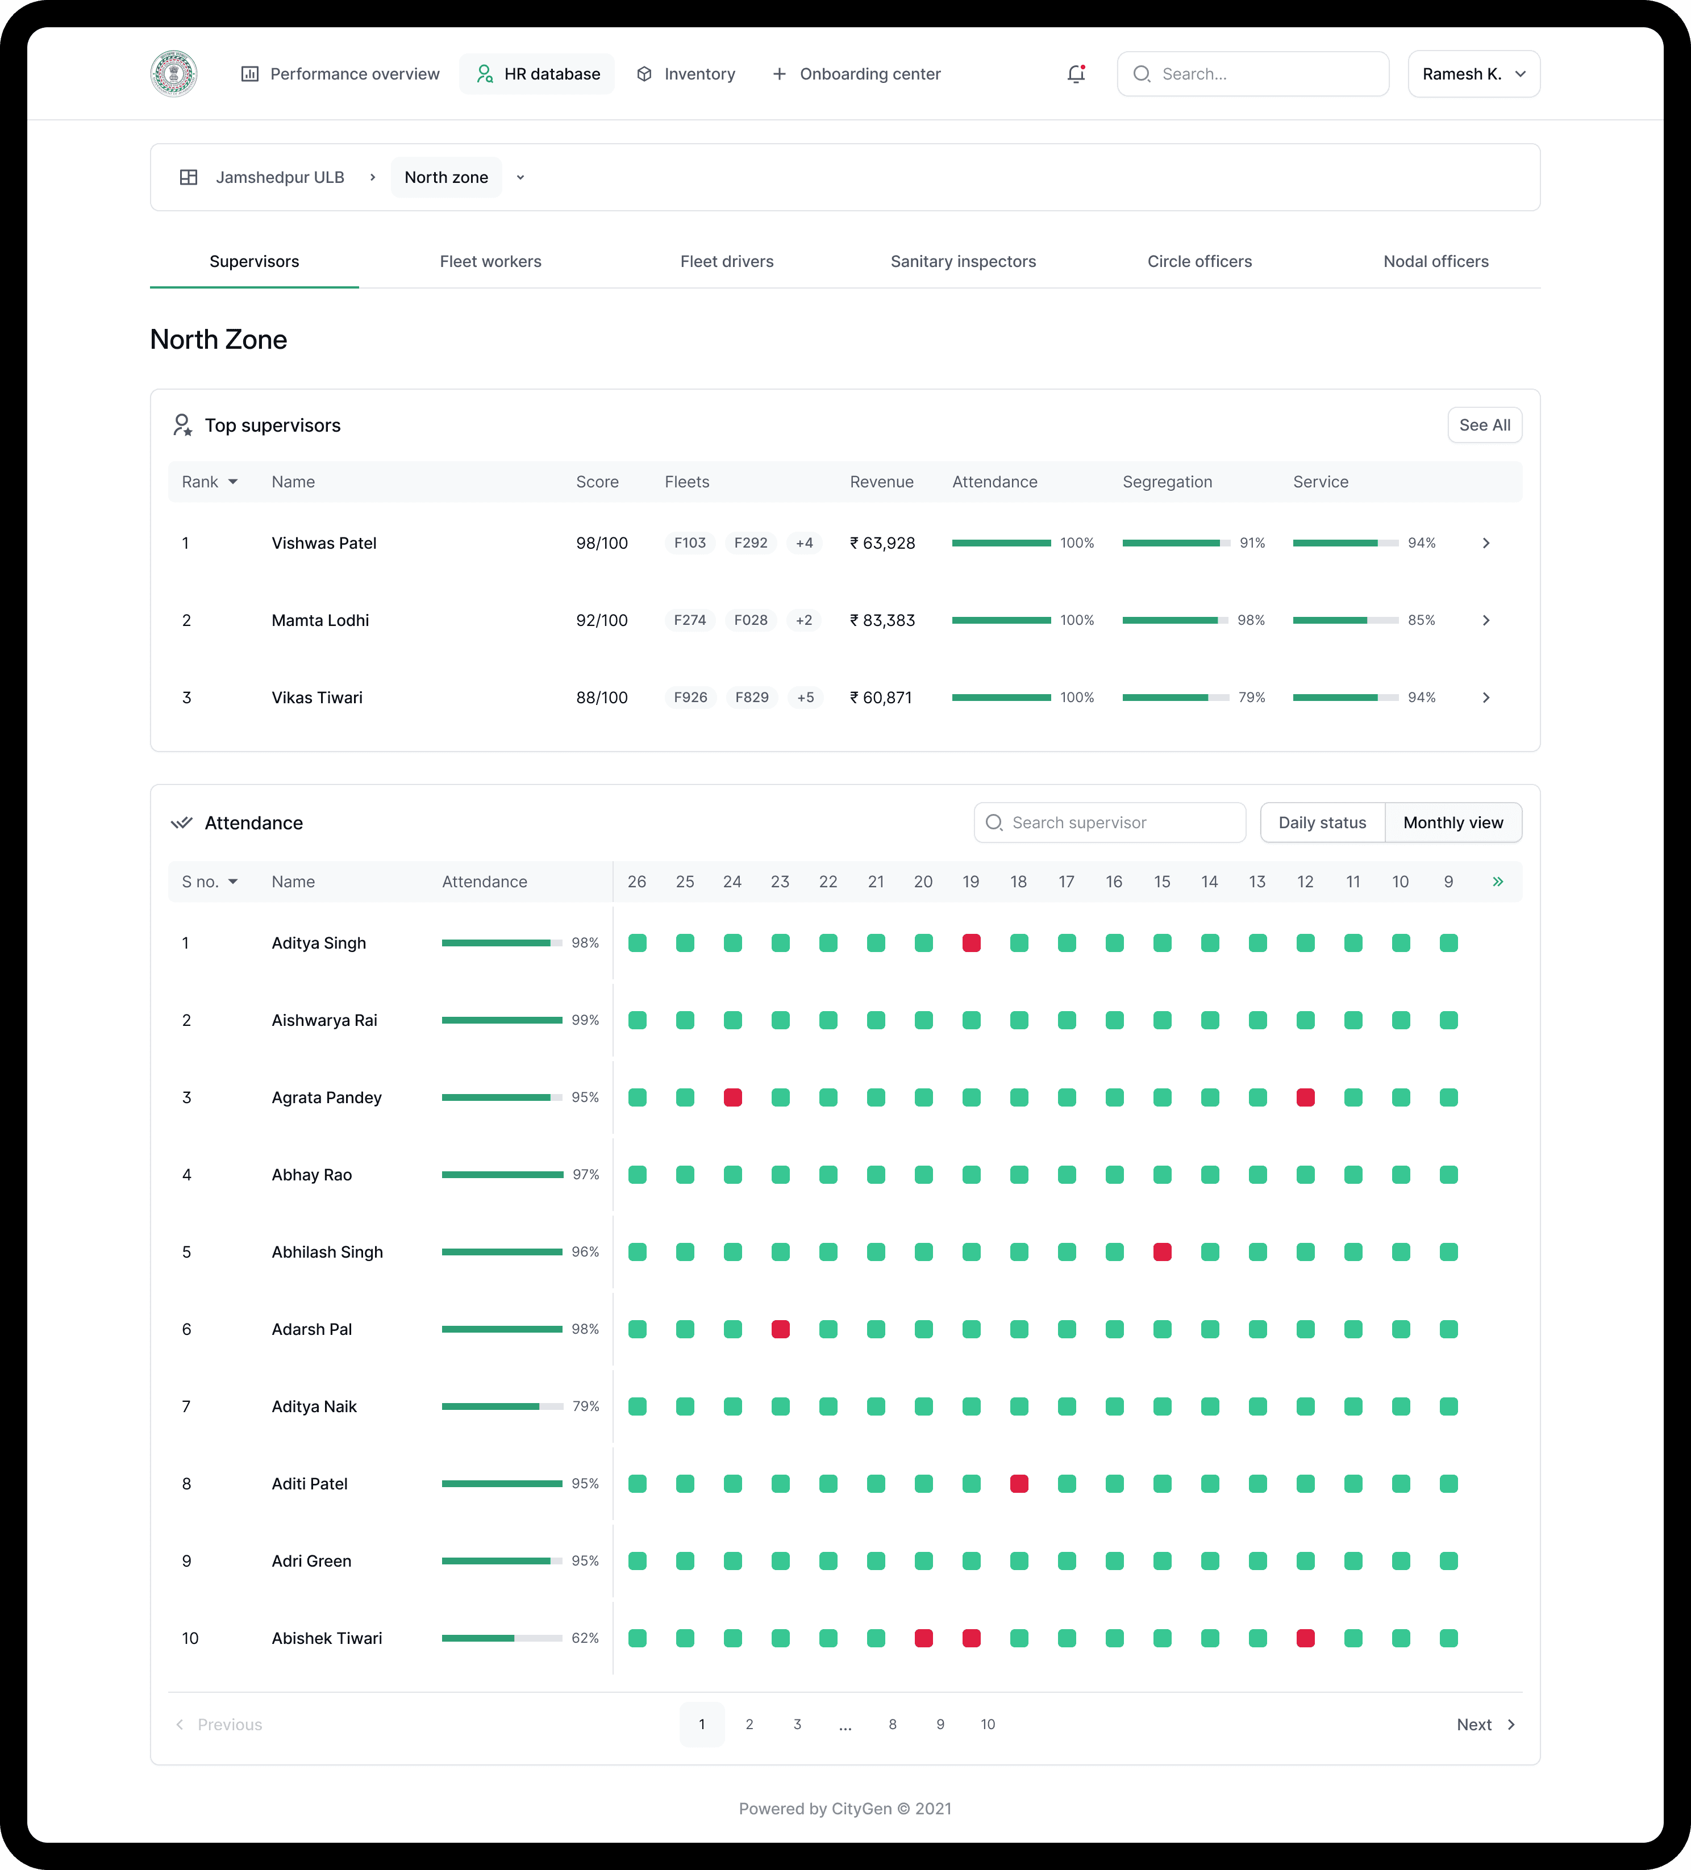Click Aditya Singh's red day 19 marker

pyautogui.click(x=971, y=944)
